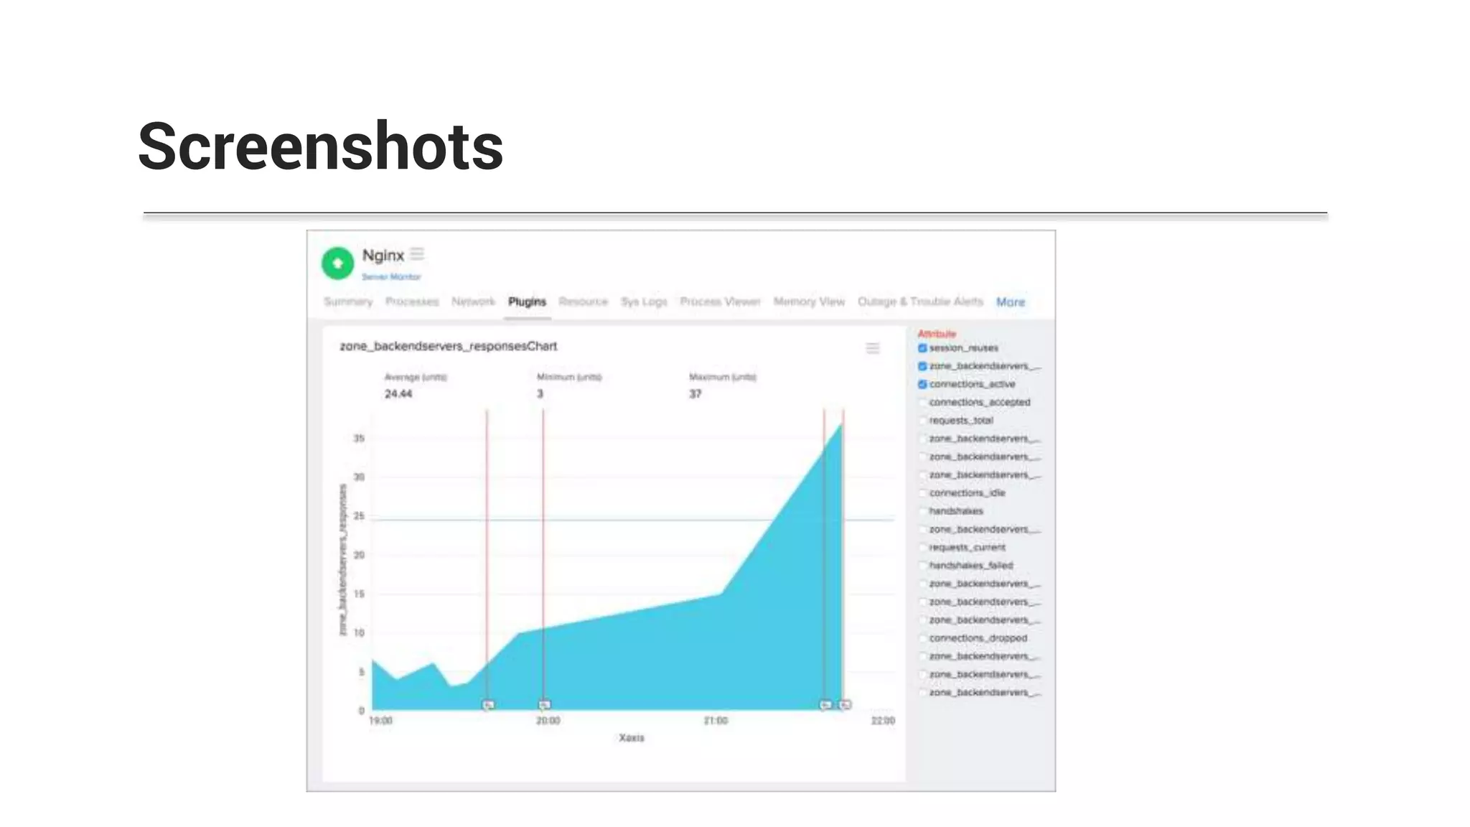
Task: Select the Process Viewer tab
Action: [720, 302]
